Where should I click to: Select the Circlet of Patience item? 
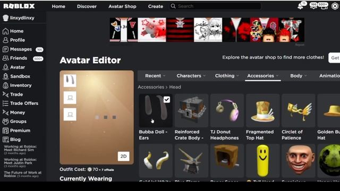[x=299, y=110]
